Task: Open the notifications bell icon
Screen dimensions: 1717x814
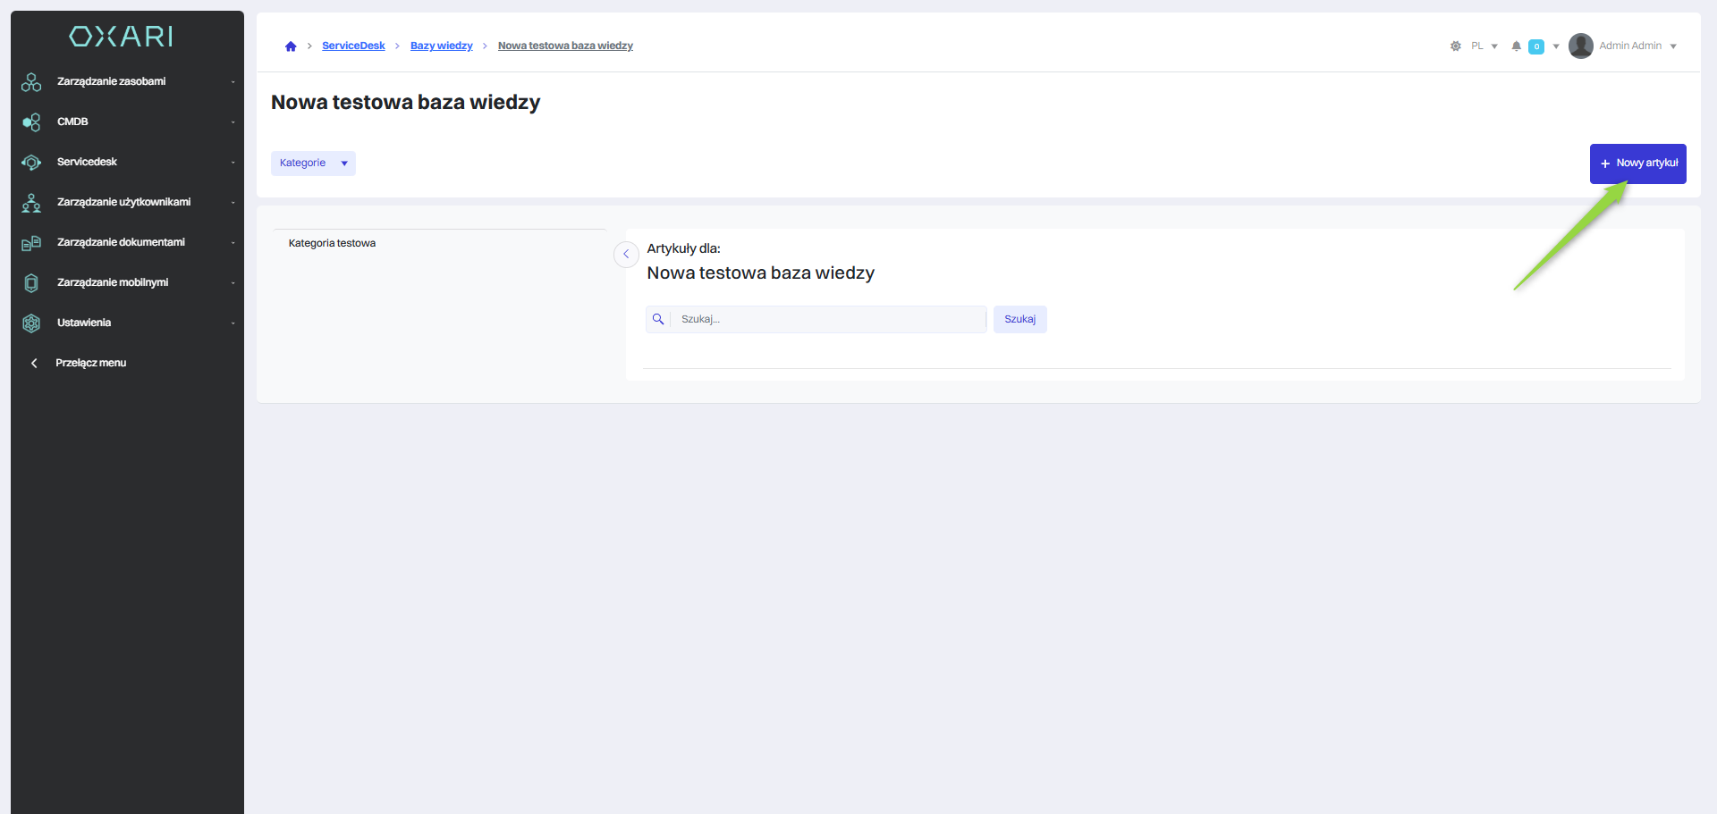Action: pyautogui.click(x=1516, y=46)
